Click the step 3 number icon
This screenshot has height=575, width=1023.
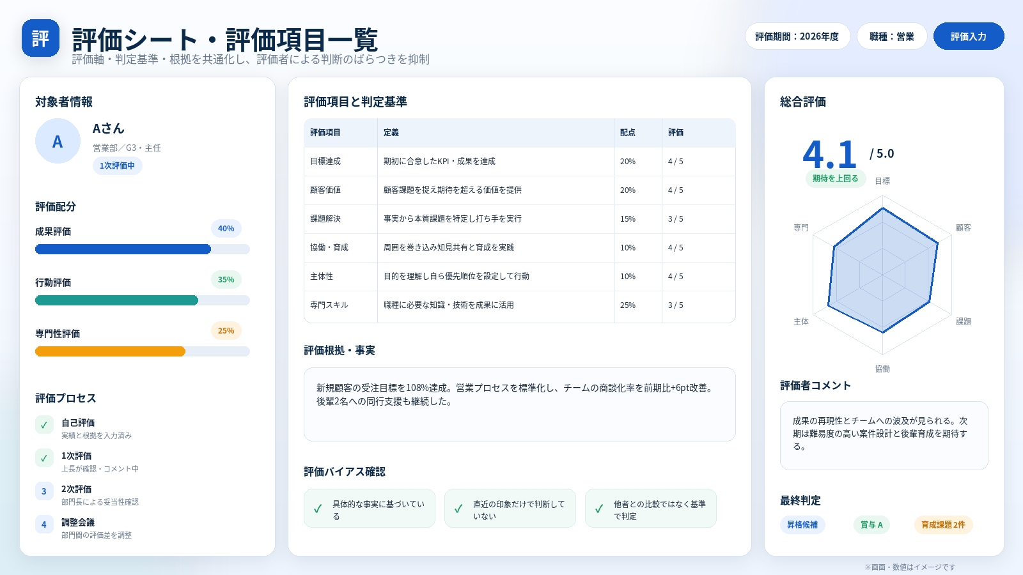[44, 491]
